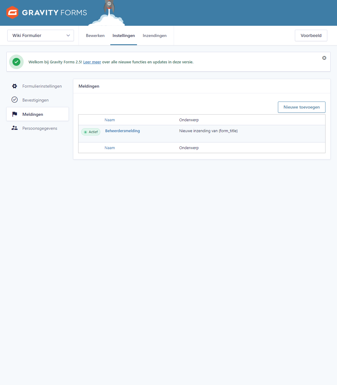Click the Nieuwe toevoegen button

coord(302,107)
